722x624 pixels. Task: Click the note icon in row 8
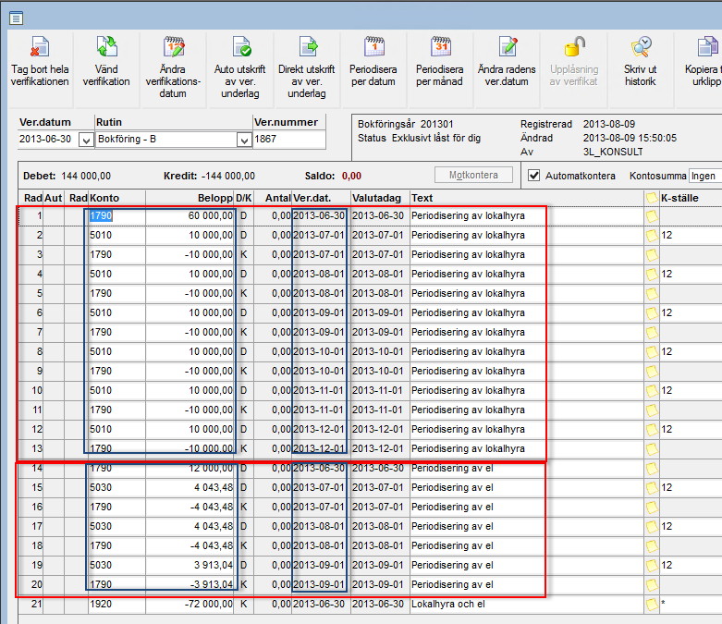652,352
